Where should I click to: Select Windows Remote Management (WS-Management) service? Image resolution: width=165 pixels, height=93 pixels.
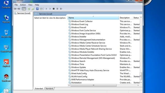pyautogui.click(x=93, y=58)
